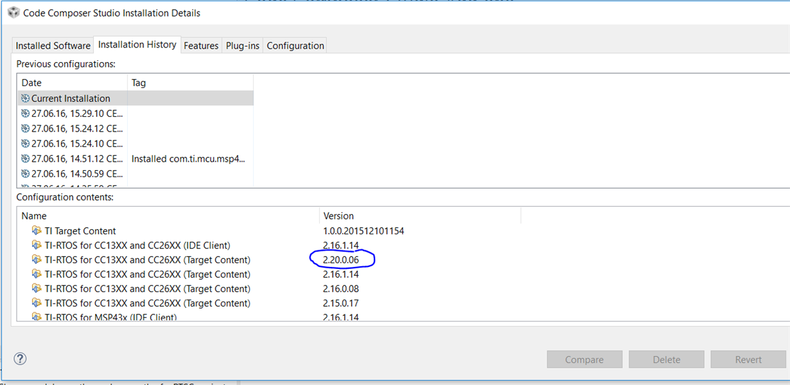Screen dimensions: 790x385
Task: Click the Compare button
Action: 584,360
